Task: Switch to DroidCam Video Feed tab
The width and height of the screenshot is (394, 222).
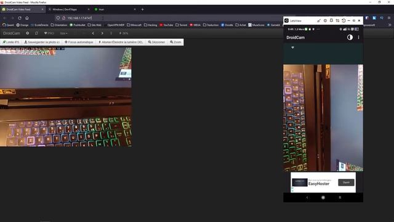Action: [x=23, y=9]
